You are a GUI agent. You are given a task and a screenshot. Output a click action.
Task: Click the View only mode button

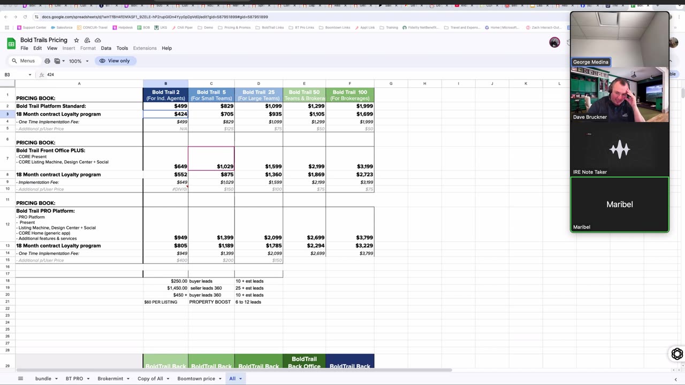pyautogui.click(x=115, y=61)
